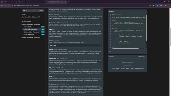Click the top_p parameter name
The height and width of the screenshot is (96, 171).
(51, 68)
